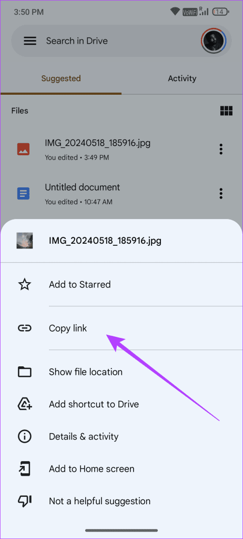Image resolution: width=243 pixels, height=539 pixels.
Task: Open more options for Untitled document
Action: (x=221, y=194)
